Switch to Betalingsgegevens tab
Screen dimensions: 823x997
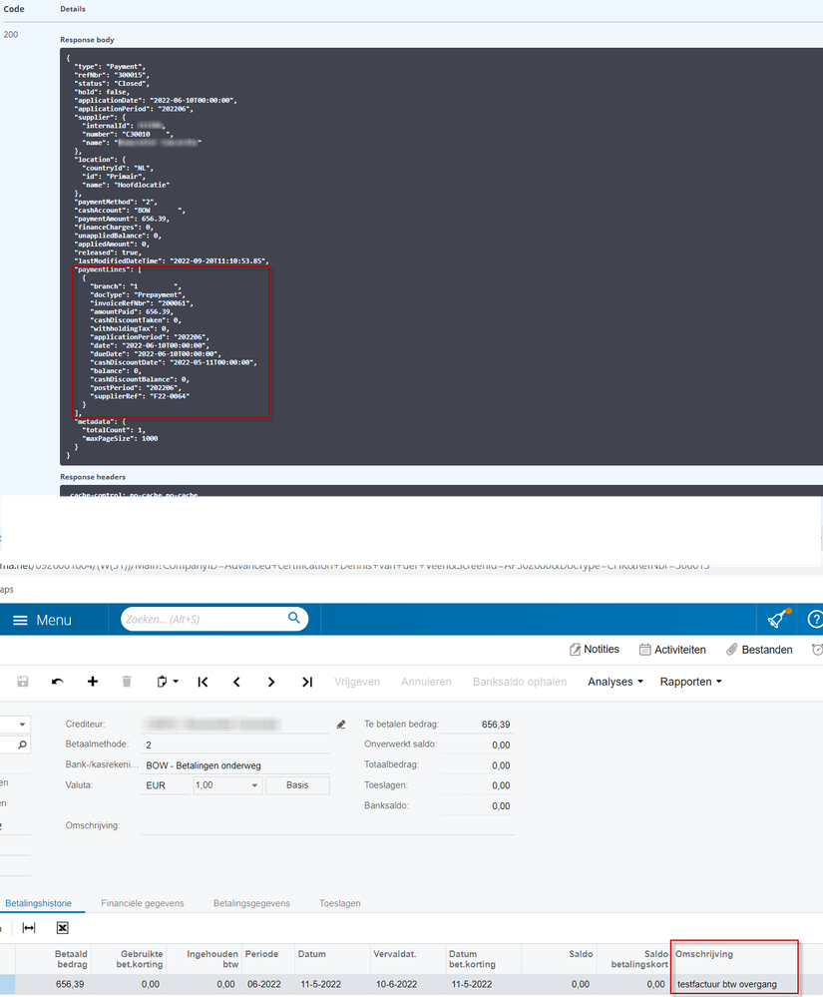(x=251, y=903)
